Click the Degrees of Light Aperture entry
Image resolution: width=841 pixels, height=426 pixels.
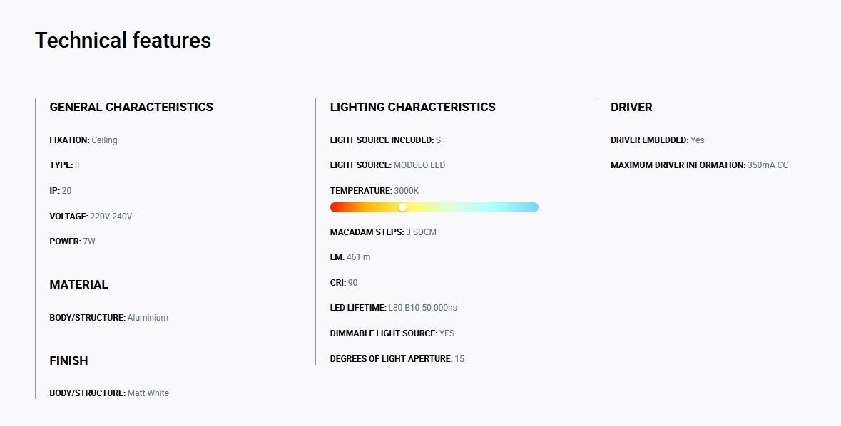click(397, 359)
